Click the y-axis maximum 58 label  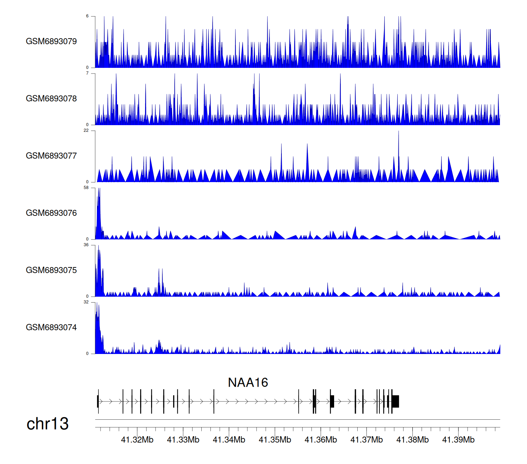[86, 188]
